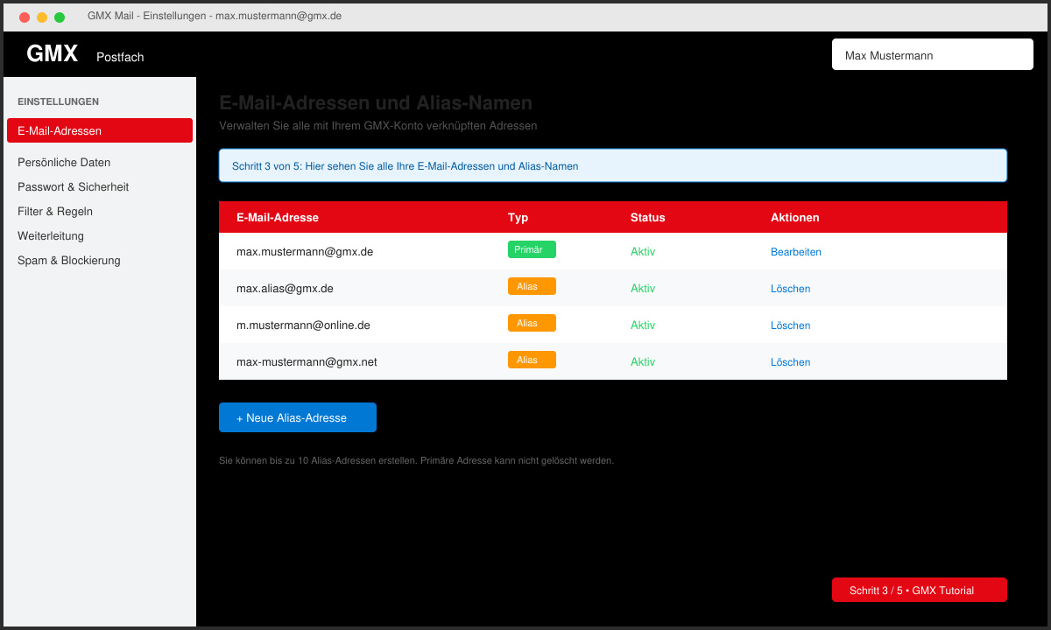Screen dimensions: 1051x630
Task: Go to Postfach in top navigation
Action: coord(120,57)
